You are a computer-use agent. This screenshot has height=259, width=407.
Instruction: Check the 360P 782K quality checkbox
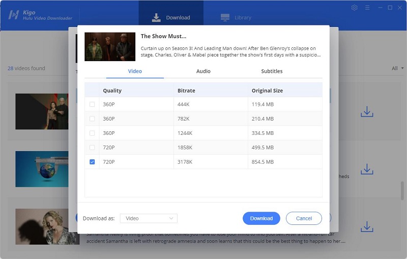pyautogui.click(x=92, y=119)
